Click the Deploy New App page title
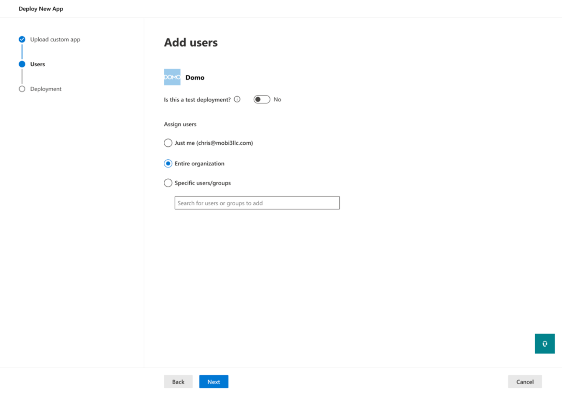This screenshot has height=395, width=562. coord(41,9)
